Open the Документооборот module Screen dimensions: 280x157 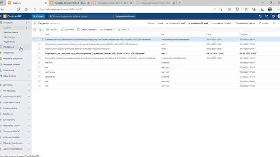pos(12,137)
